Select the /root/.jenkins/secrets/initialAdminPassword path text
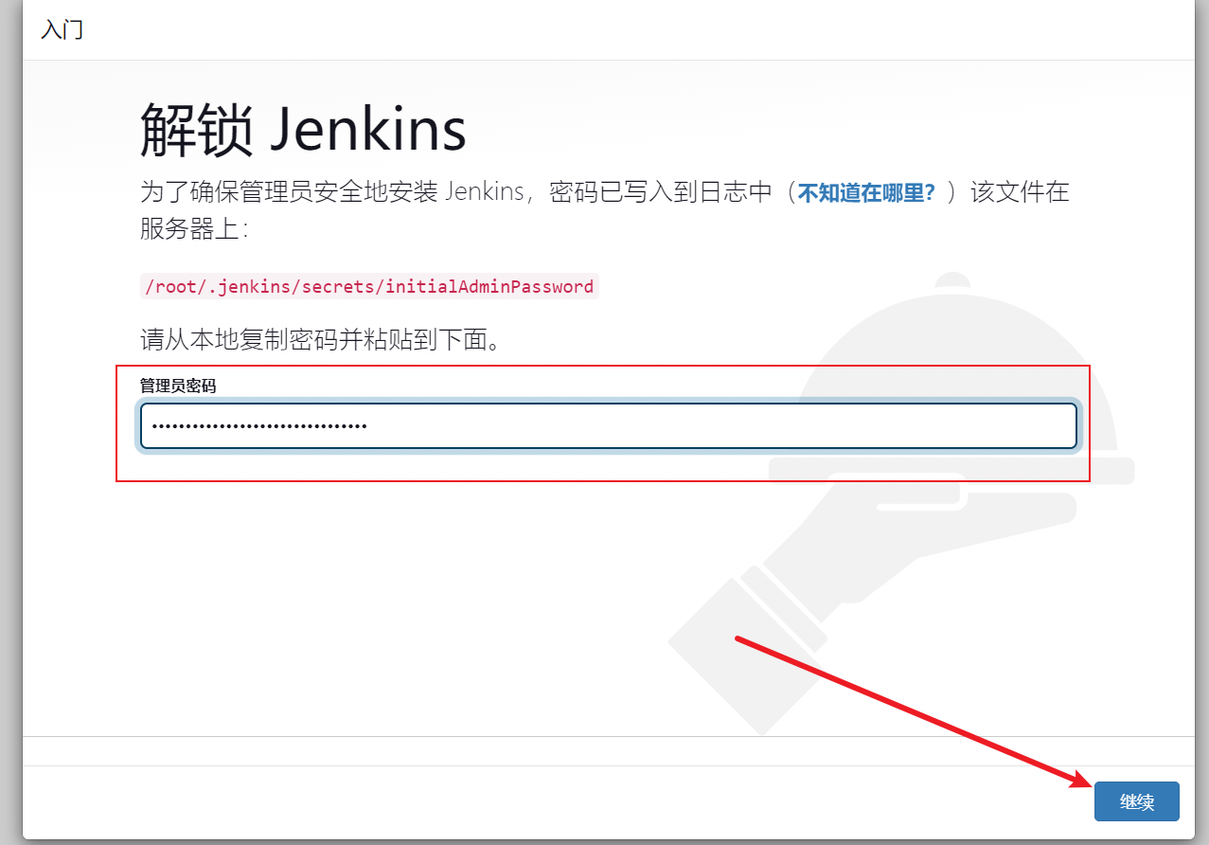Image resolution: width=1209 pixels, height=845 pixels. click(x=369, y=286)
